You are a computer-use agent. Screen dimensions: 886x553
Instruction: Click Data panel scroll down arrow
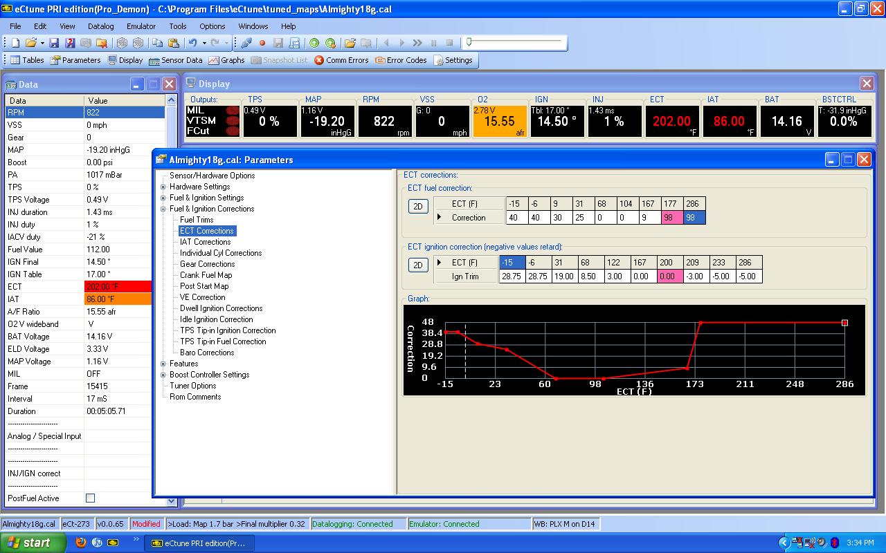coord(172,502)
